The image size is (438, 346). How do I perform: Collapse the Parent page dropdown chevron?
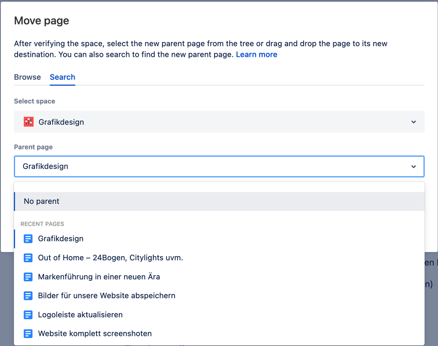[x=413, y=166]
